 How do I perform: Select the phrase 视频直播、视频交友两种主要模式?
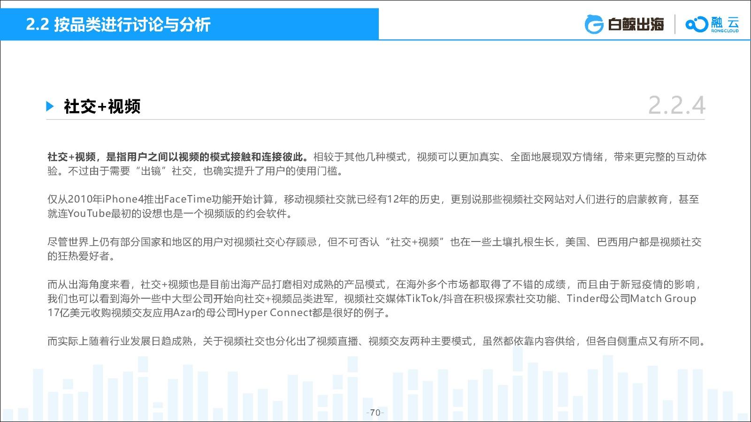pos(394,341)
